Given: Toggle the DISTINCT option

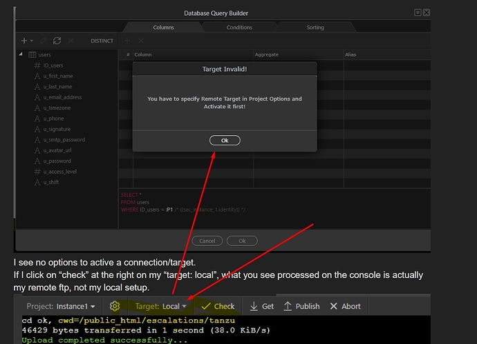Looking at the screenshot, I should [102, 41].
